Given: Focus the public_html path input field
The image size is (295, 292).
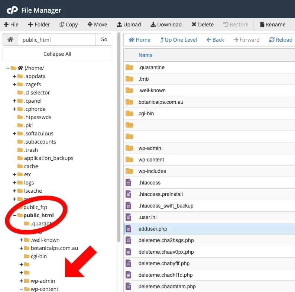Looking at the screenshot, I should pyautogui.click(x=56, y=39).
